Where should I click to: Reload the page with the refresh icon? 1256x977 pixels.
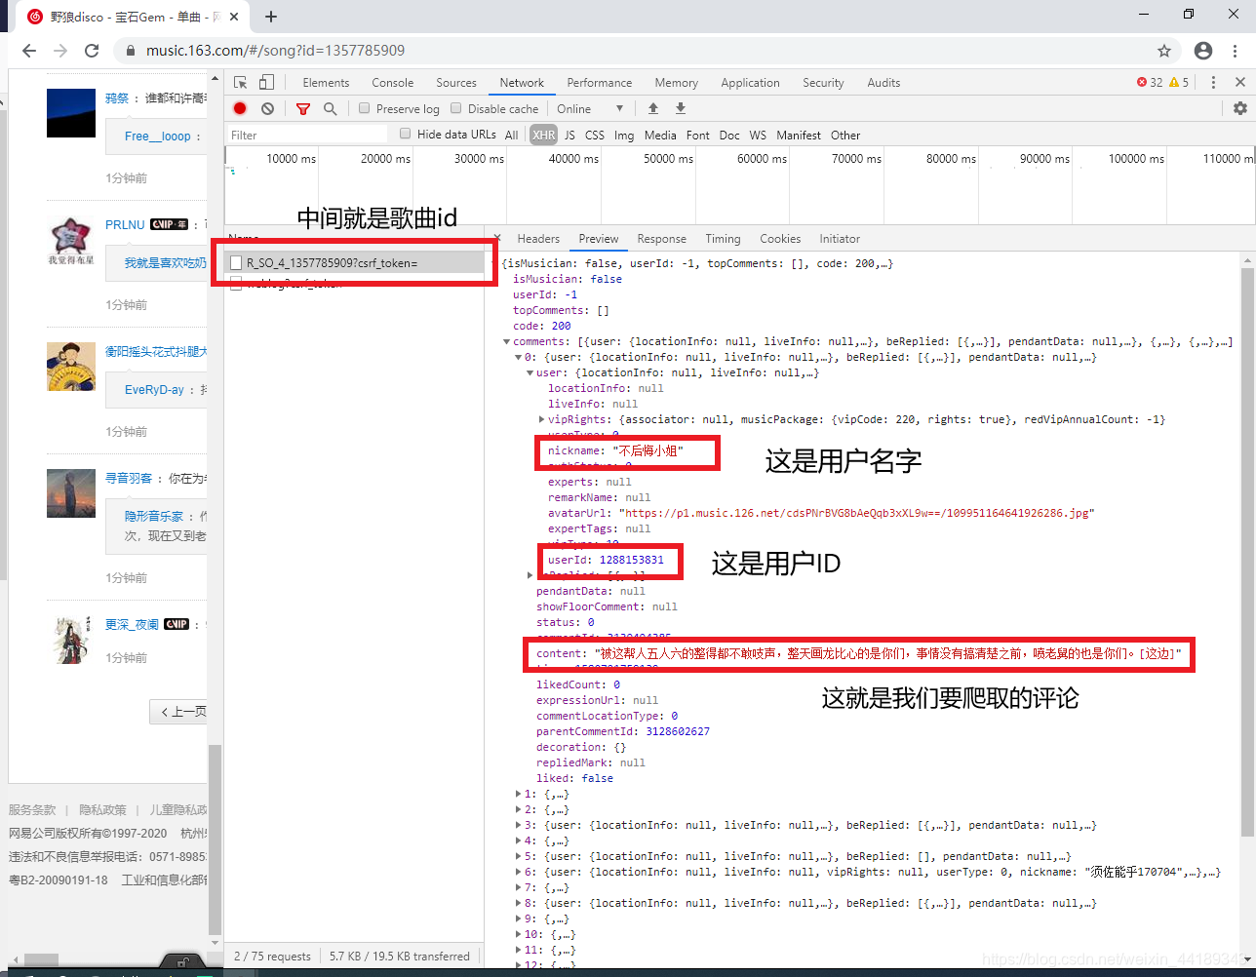pos(92,51)
